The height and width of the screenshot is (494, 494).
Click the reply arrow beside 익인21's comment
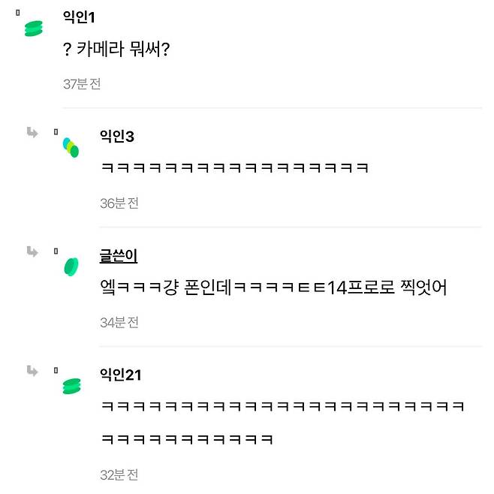tap(32, 371)
